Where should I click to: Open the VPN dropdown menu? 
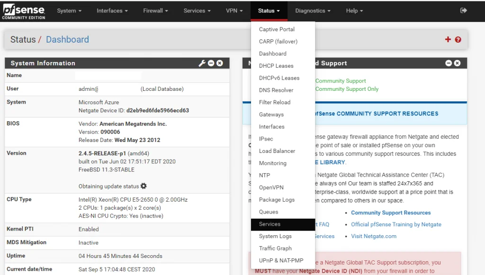[234, 11]
